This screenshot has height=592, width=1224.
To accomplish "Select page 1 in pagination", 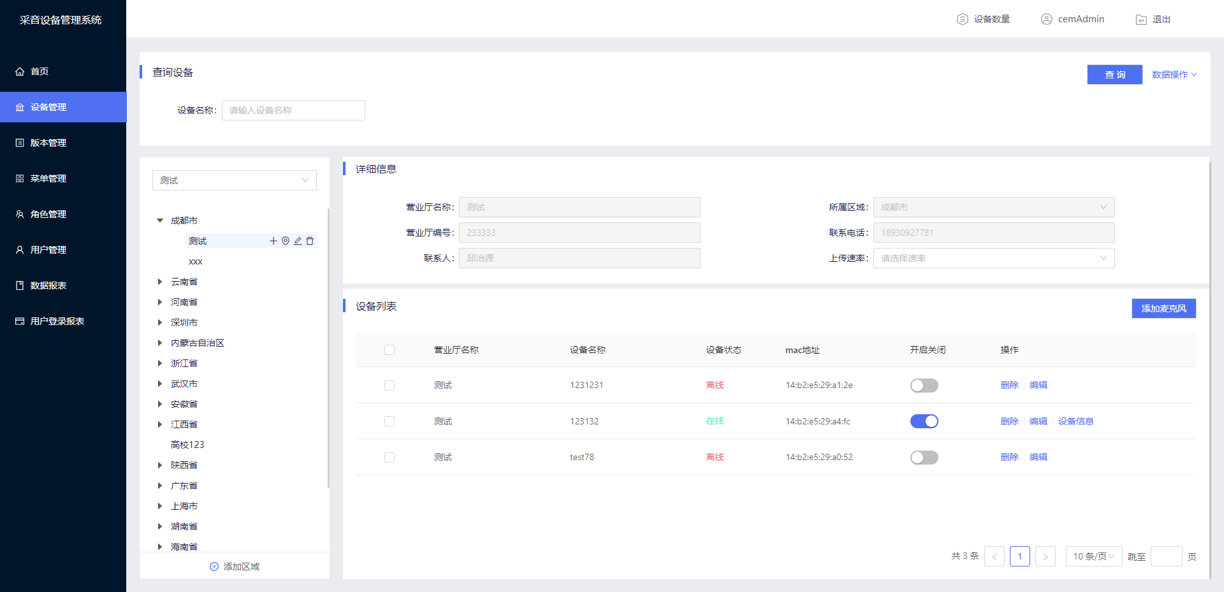I will pyautogui.click(x=1020, y=556).
